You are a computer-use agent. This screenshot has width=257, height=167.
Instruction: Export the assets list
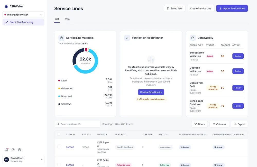tap(240, 124)
